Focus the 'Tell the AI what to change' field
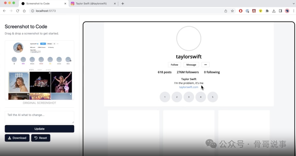Screen dimensions: 296x156 click(39, 117)
